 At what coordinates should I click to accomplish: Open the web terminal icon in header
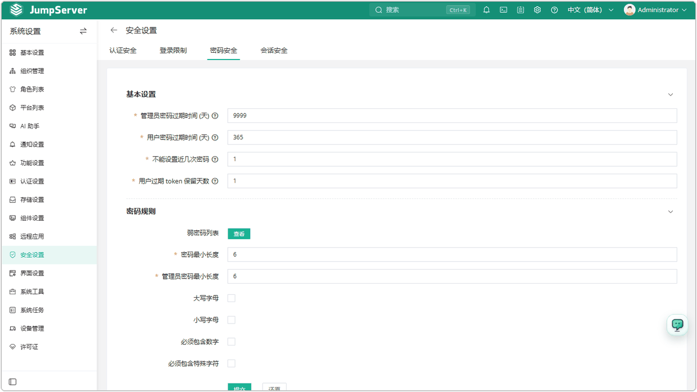(504, 10)
